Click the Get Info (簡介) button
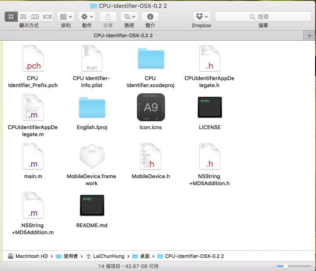Viewport: 316px width, 271px height. point(150,17)
